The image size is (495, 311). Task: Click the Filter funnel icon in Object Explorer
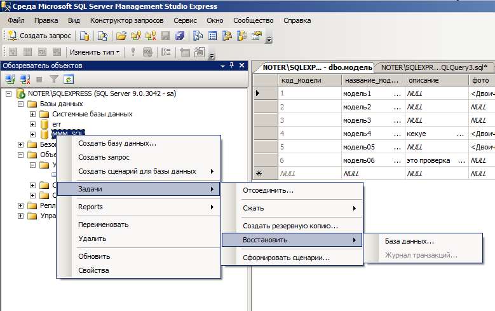tap(54, 79)
